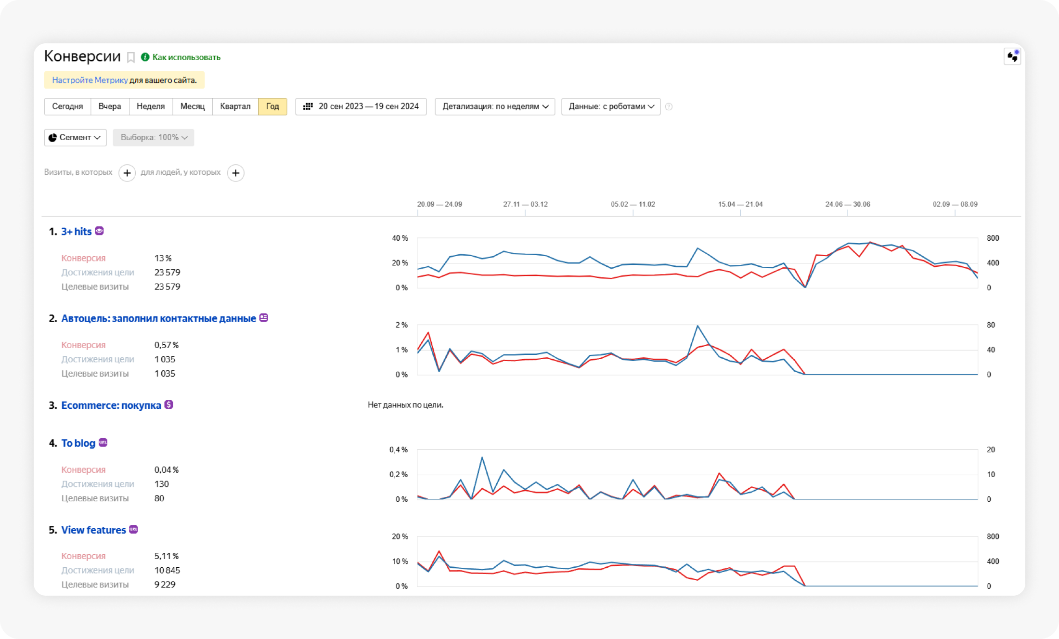Open the Настройте Метрику link
Screen dimensions: 1059x639
pyautogui.click(x=90, y=80)
